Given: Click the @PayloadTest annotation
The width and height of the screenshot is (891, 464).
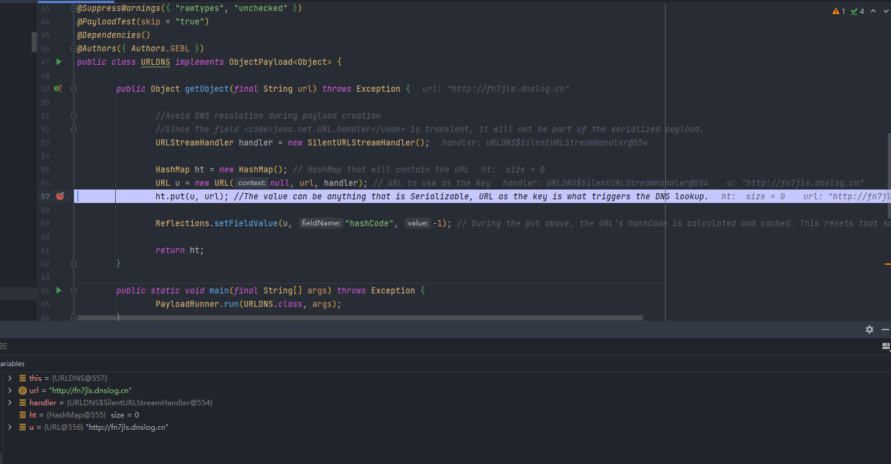Looking at the screenshot, I should click(x=106, y=21).
